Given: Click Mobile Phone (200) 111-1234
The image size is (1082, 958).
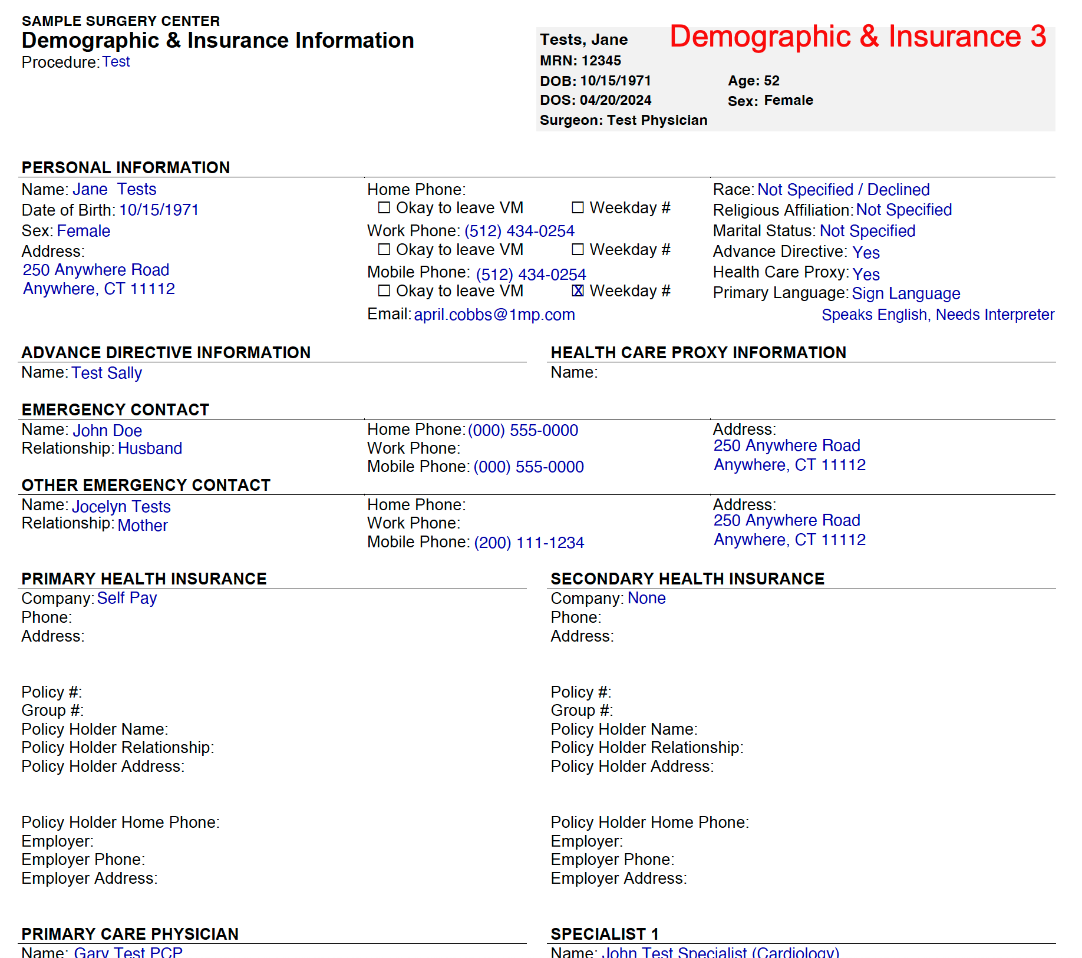Looking at the screenshot, I should (x=529, y=543).
